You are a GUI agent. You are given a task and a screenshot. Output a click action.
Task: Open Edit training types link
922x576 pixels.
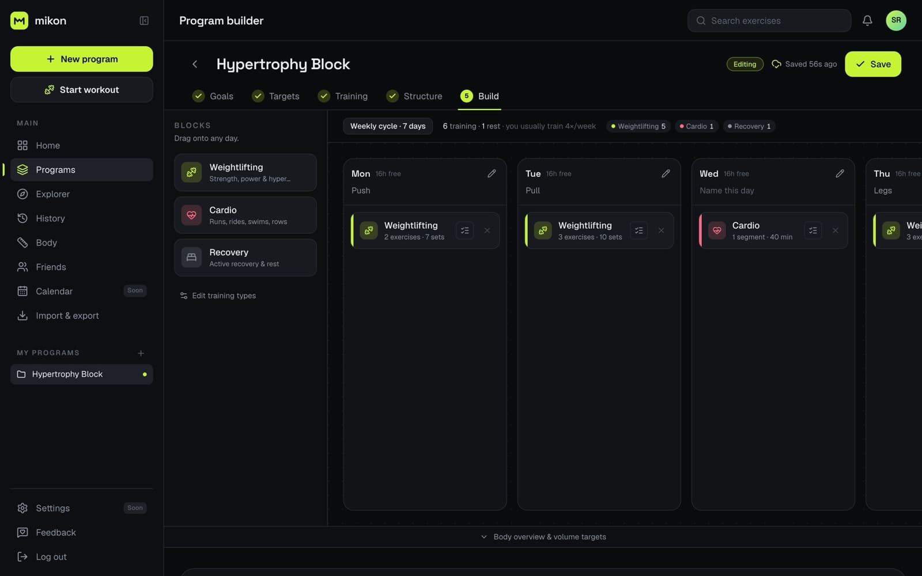[218, 295]
